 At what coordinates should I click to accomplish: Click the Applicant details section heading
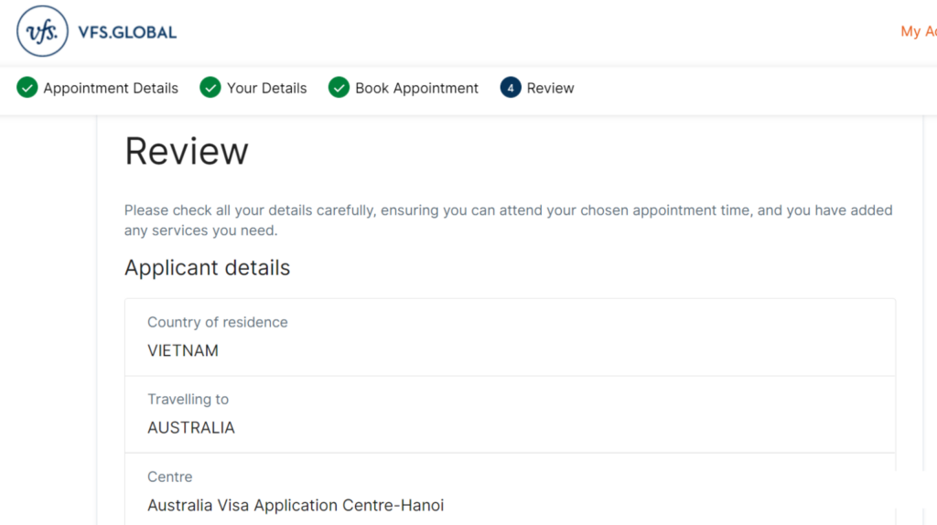(208, 268)
